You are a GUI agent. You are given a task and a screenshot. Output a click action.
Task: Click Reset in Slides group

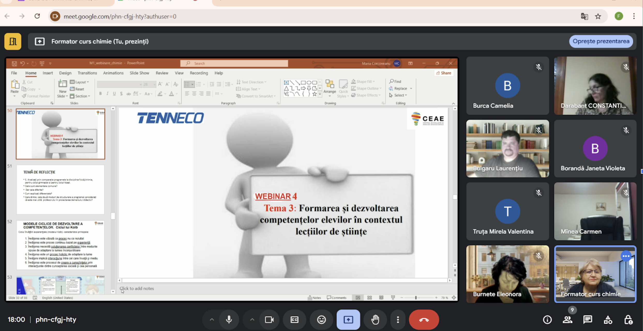click(x=77, y=89)
